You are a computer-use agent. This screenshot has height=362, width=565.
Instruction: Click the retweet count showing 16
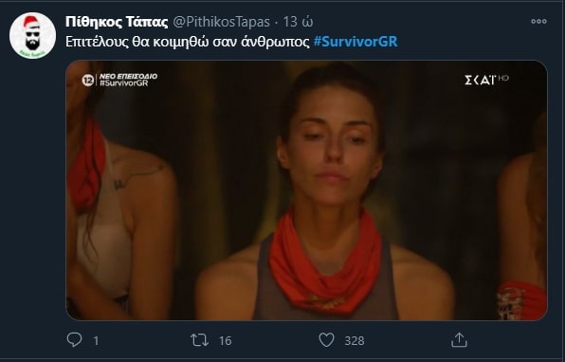(x=226, y=341)
